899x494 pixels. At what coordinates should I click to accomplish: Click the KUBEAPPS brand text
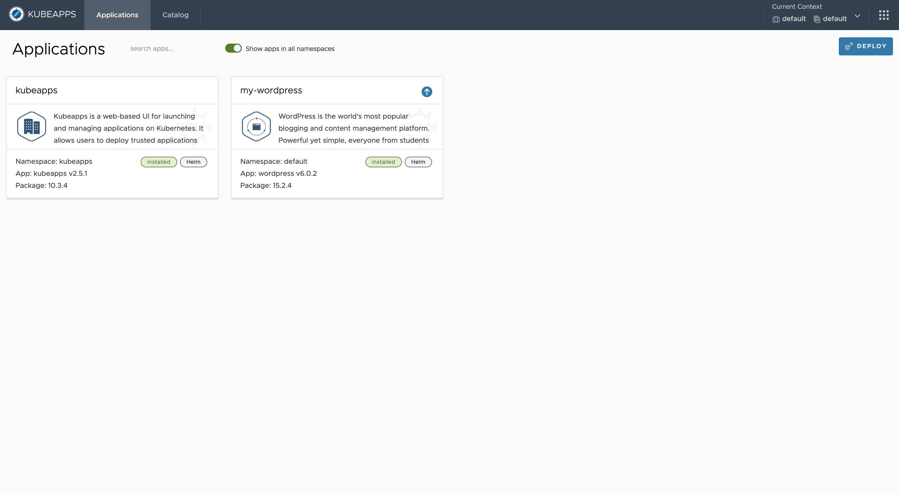[x=52, y=14]
